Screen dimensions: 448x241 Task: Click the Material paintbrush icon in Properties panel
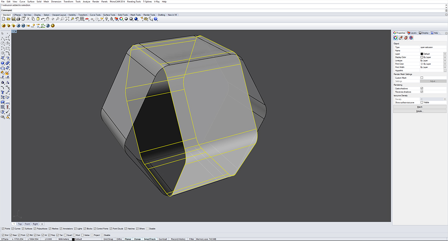click(401, 38)
